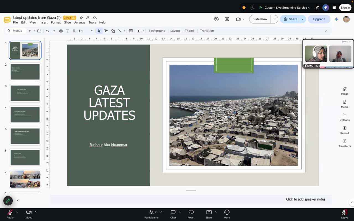The height and width of the screenshot is (221, 354).
Task: Choose the Select cursor tool
Action: click(99, 31)
